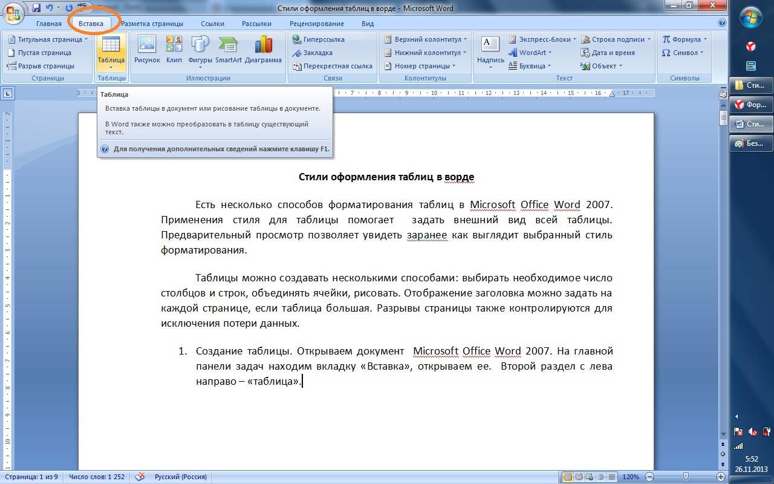Open the Надпись text box dropdown
774x484 pixels.
pyautogui.click(x=490, y=53)
